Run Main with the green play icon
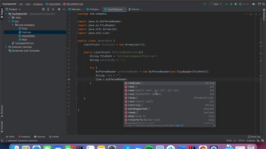This screenshot has width=266, height=149. pos(226,4)
